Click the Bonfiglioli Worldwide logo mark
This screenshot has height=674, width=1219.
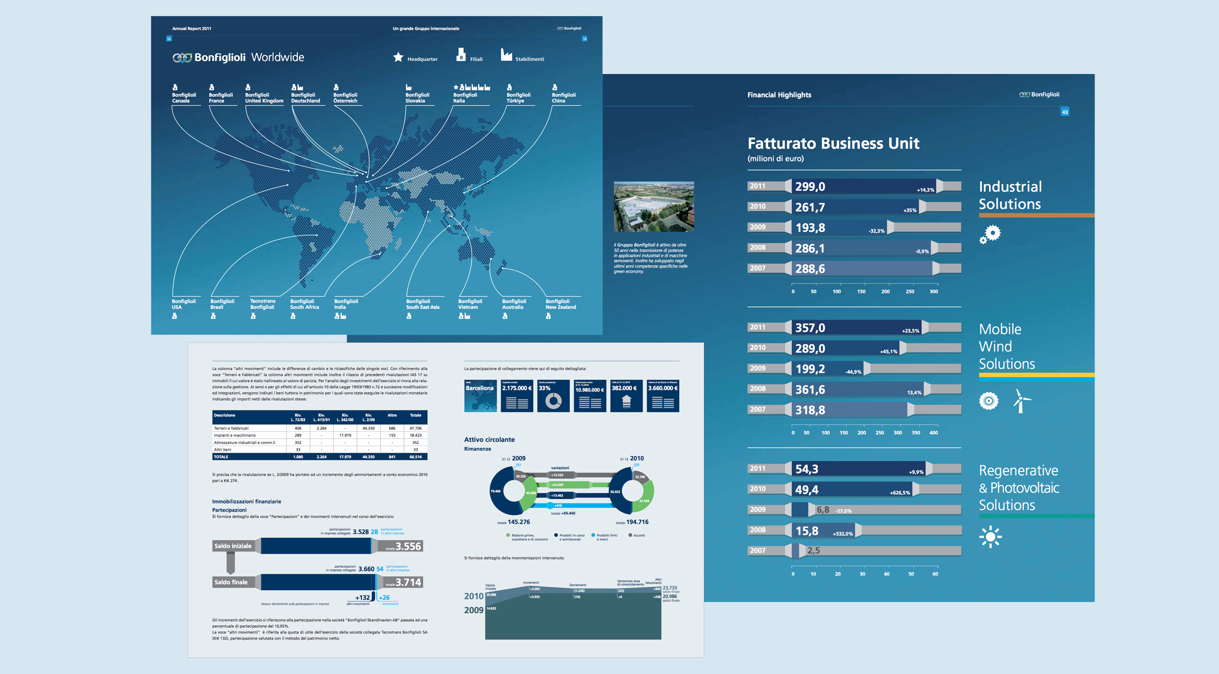(x=182, y=58)
